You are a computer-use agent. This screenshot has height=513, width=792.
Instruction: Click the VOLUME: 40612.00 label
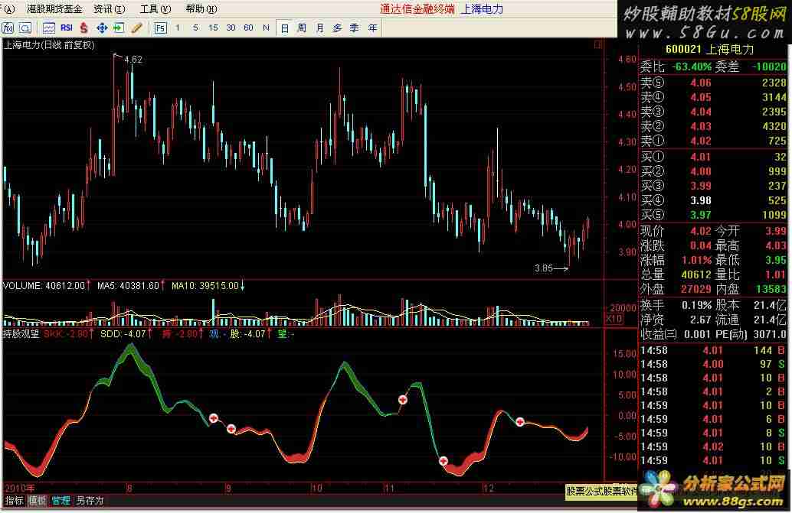coord(44,286)
